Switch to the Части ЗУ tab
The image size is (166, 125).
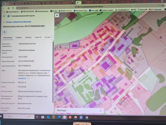point(38,37)
